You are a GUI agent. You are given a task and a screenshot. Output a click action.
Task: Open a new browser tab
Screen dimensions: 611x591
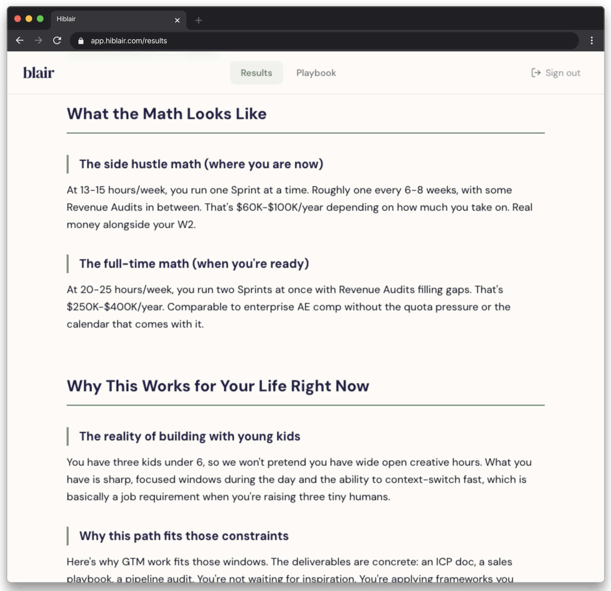tap(199, 21)
